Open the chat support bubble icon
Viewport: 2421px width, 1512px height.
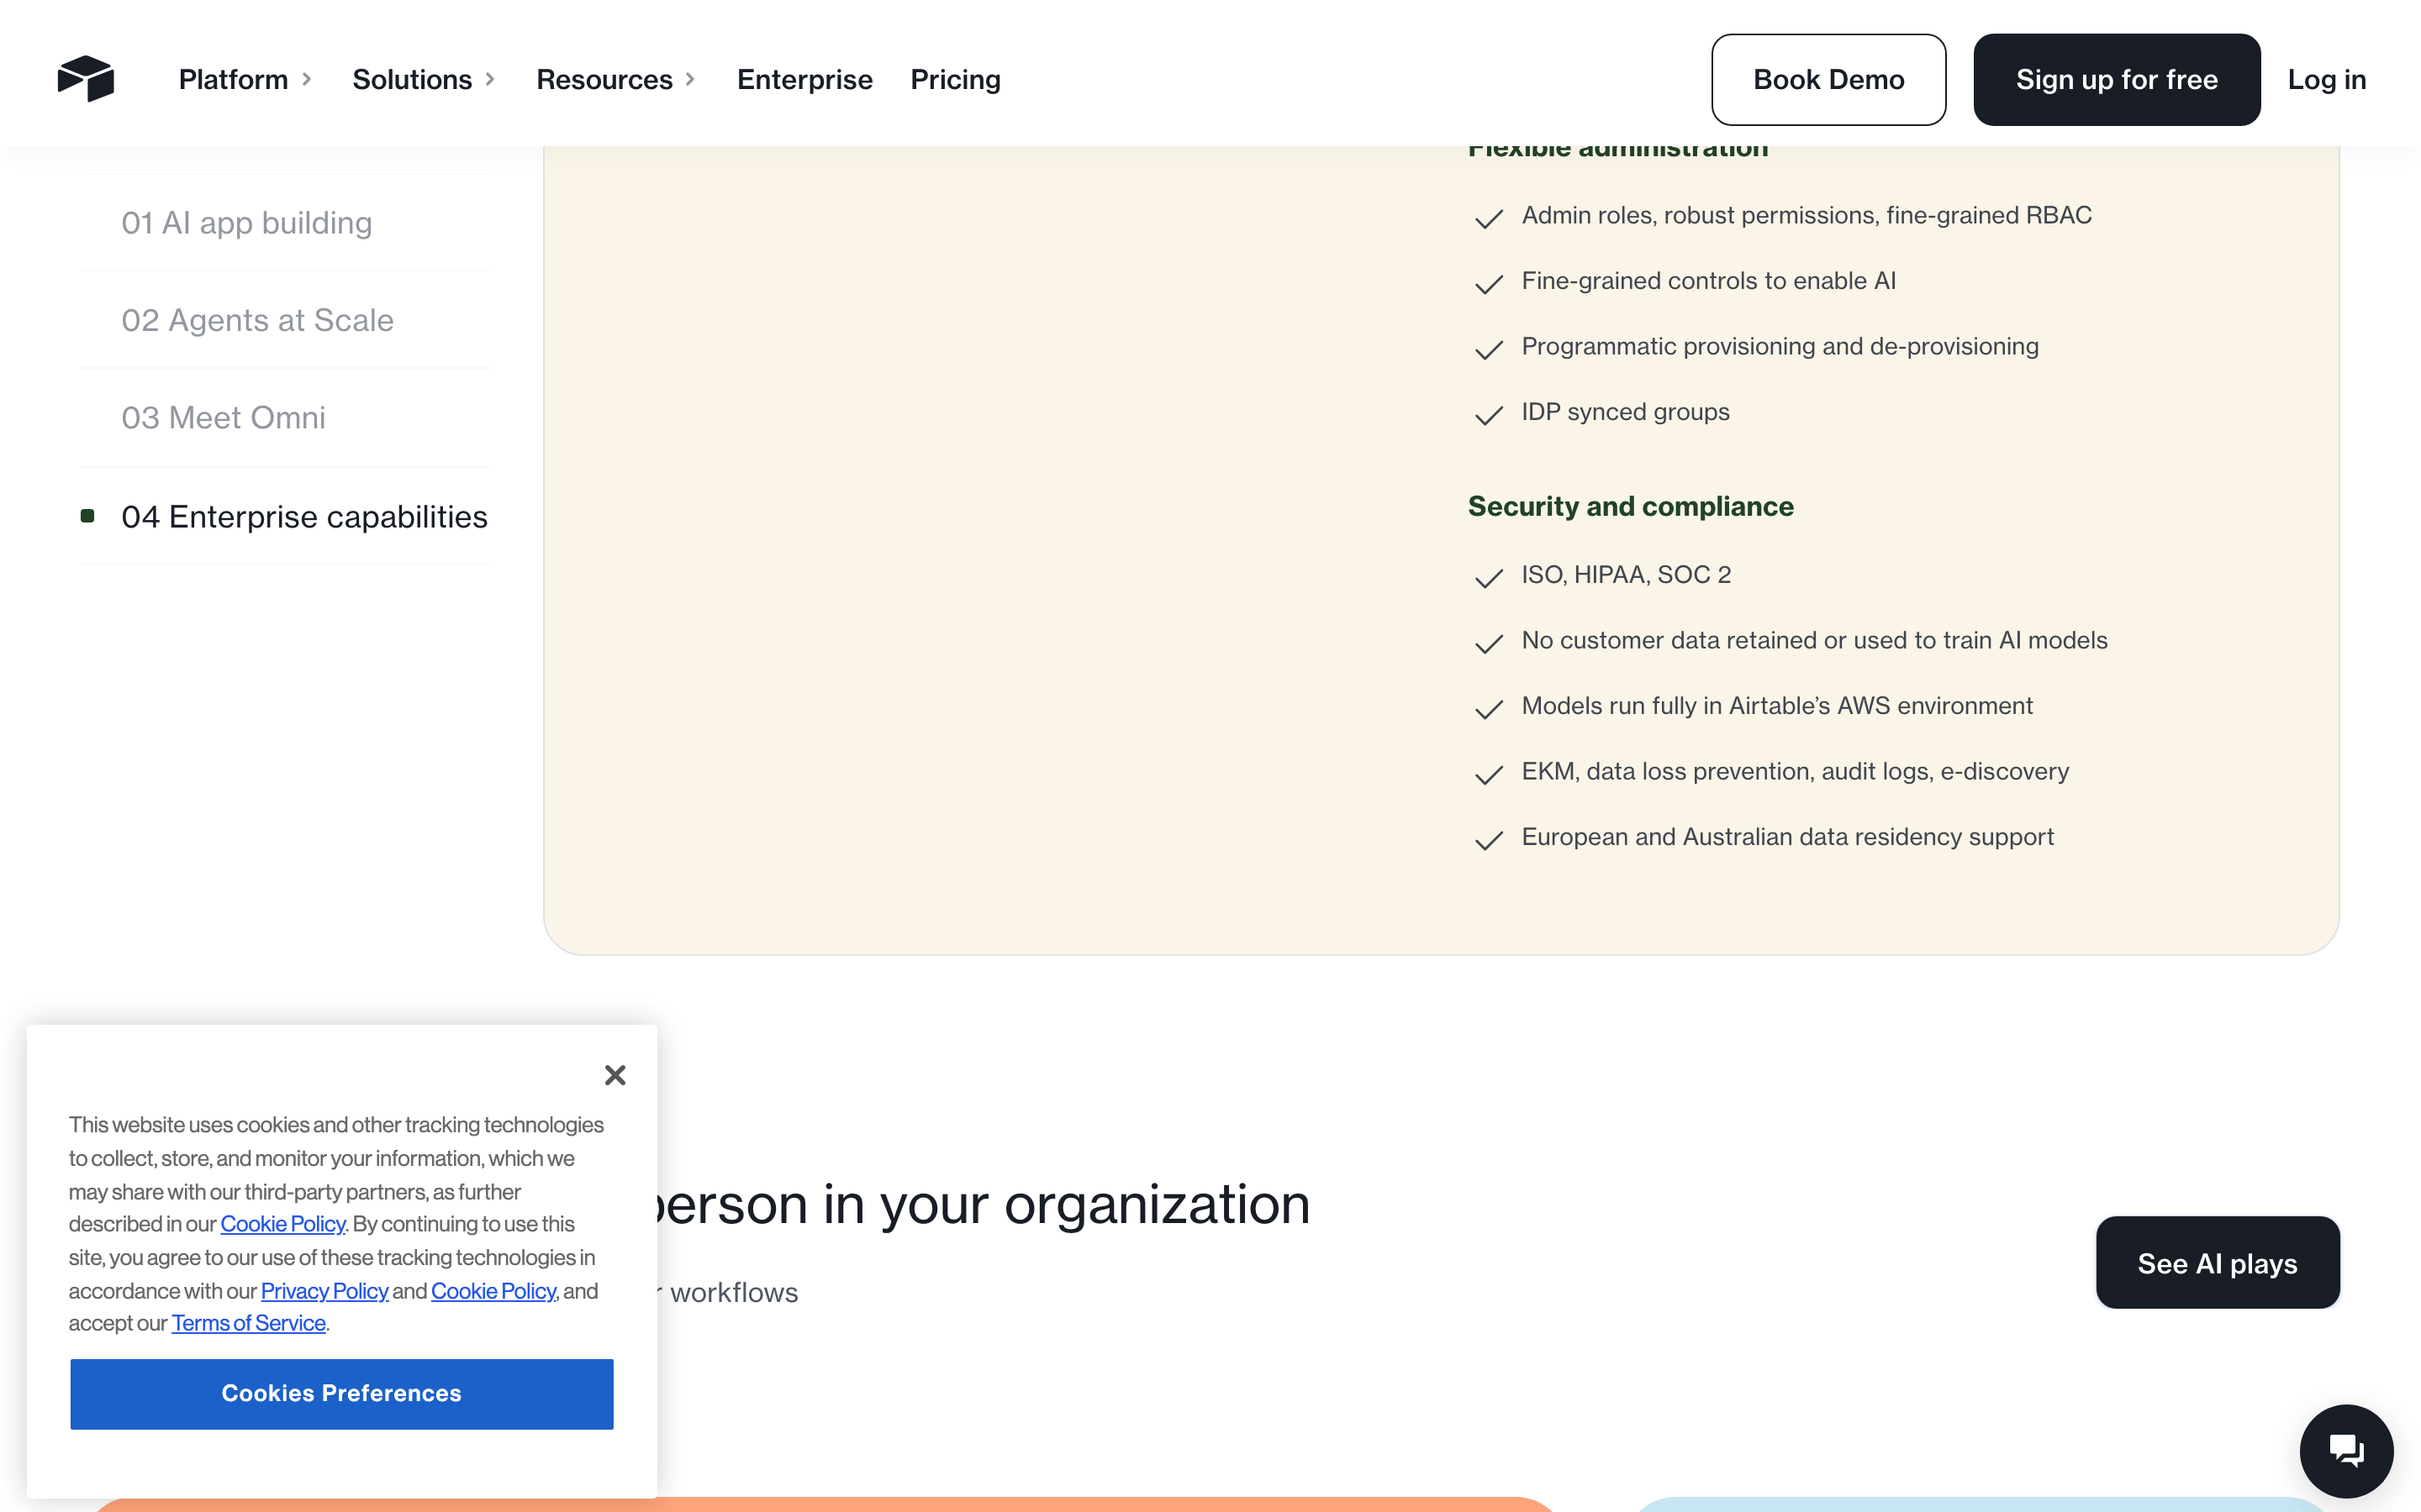tap(2345, 1450)
